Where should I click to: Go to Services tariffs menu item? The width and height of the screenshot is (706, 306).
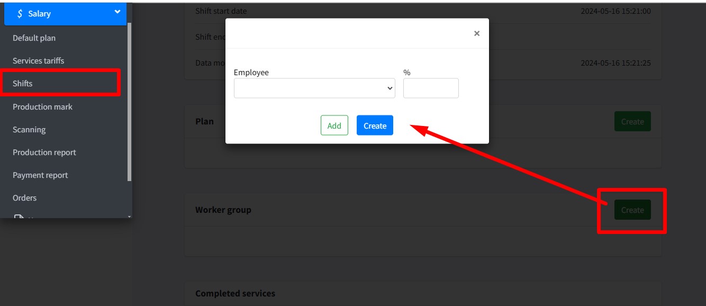point(38,61)
